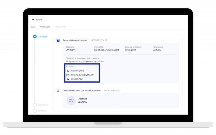The width and height of the screenshot is (216, 135).
Task: Switch to the Suivi tab
Action: pos(33,27)
